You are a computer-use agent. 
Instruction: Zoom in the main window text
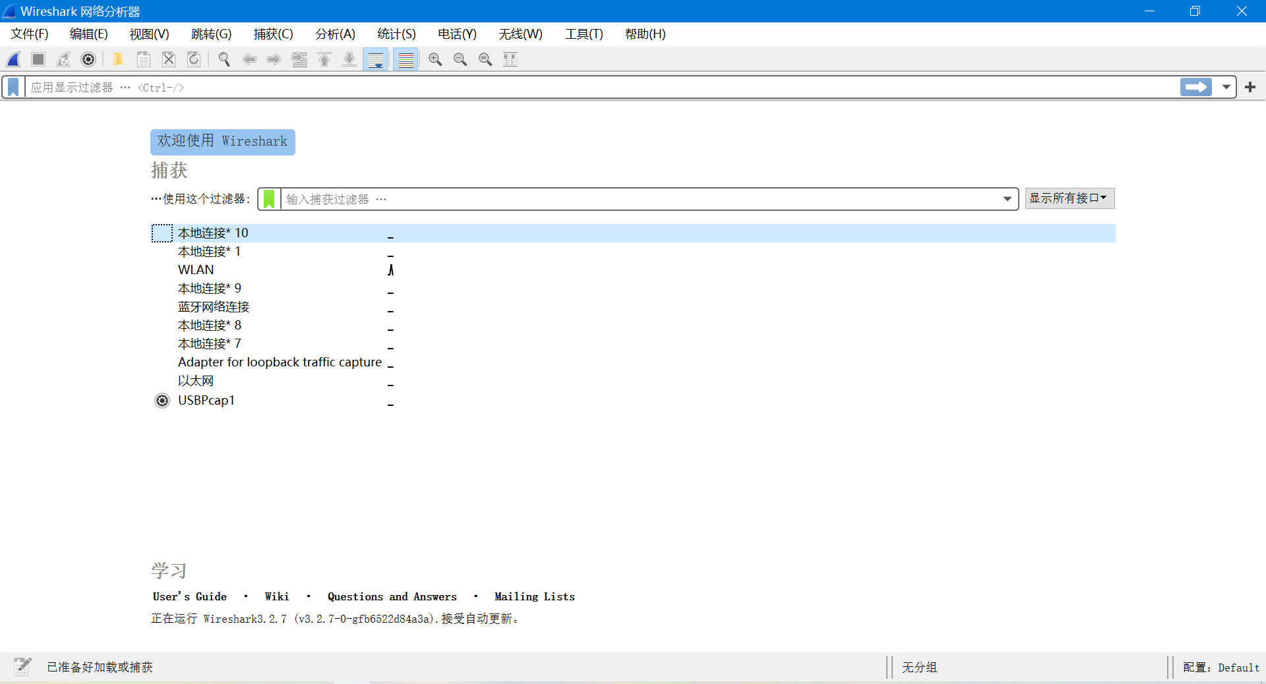(435, 59)
